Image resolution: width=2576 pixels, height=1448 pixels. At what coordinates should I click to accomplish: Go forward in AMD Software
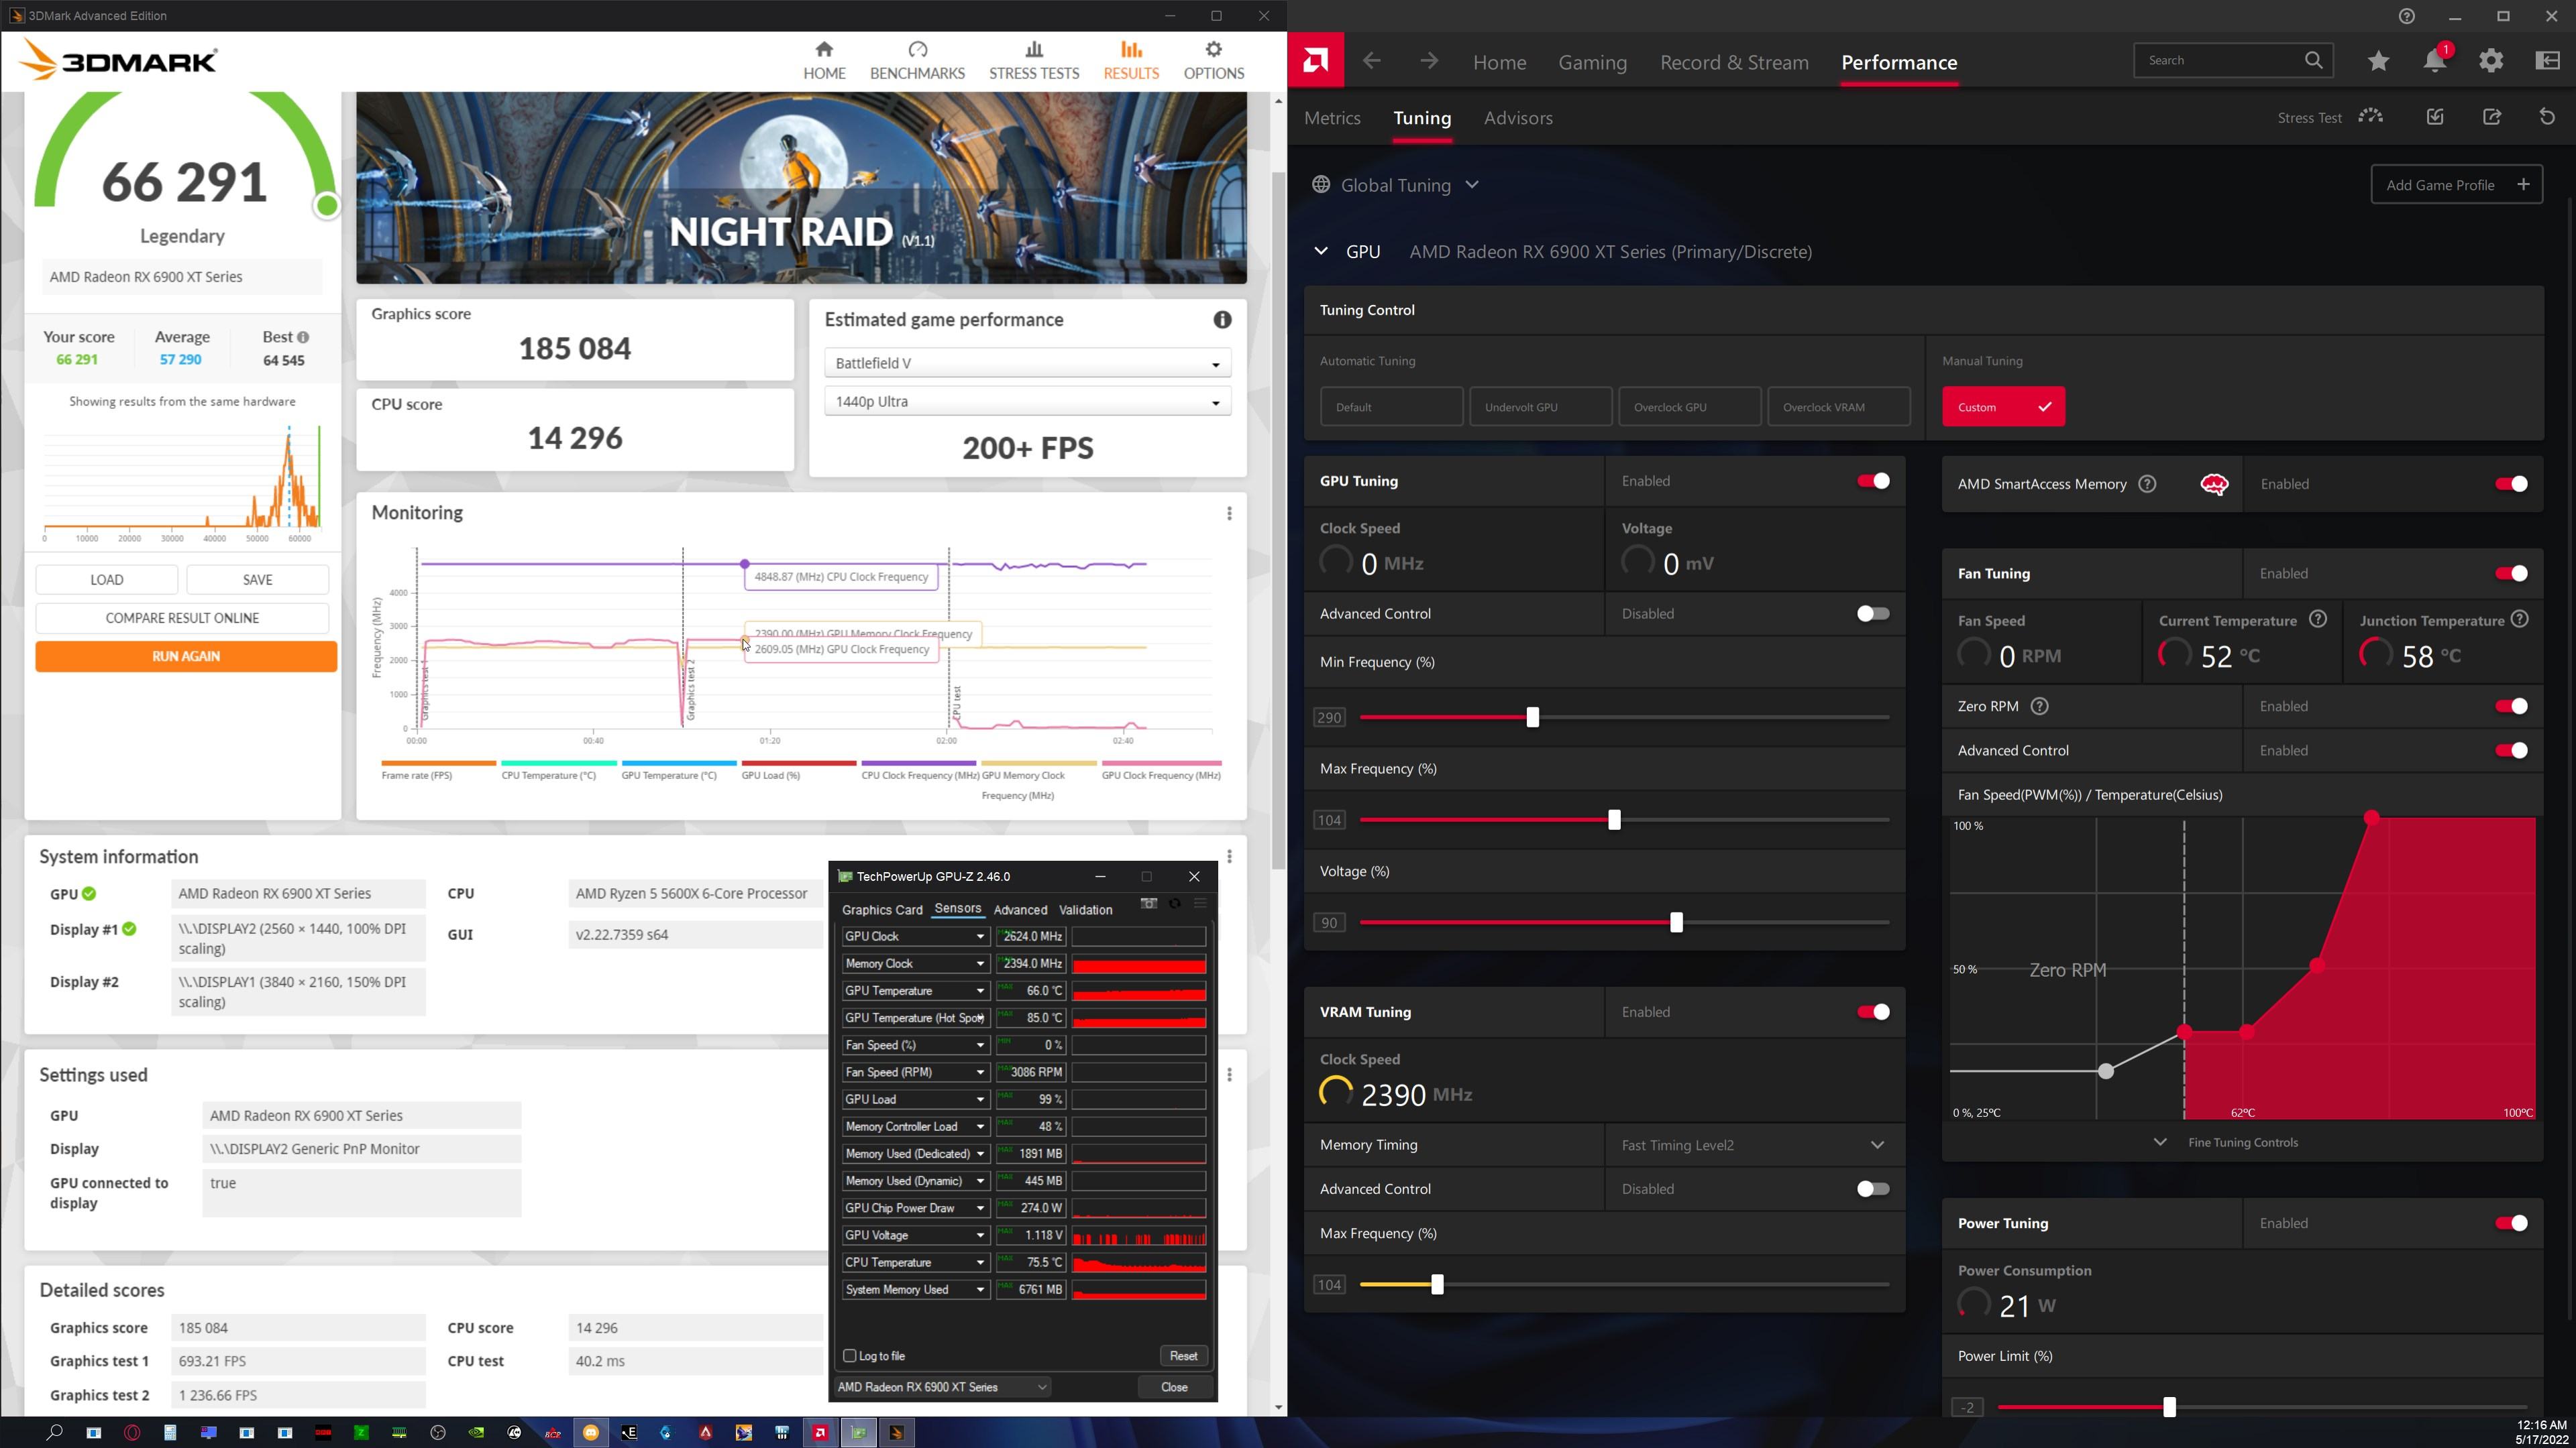point(1429,61)
